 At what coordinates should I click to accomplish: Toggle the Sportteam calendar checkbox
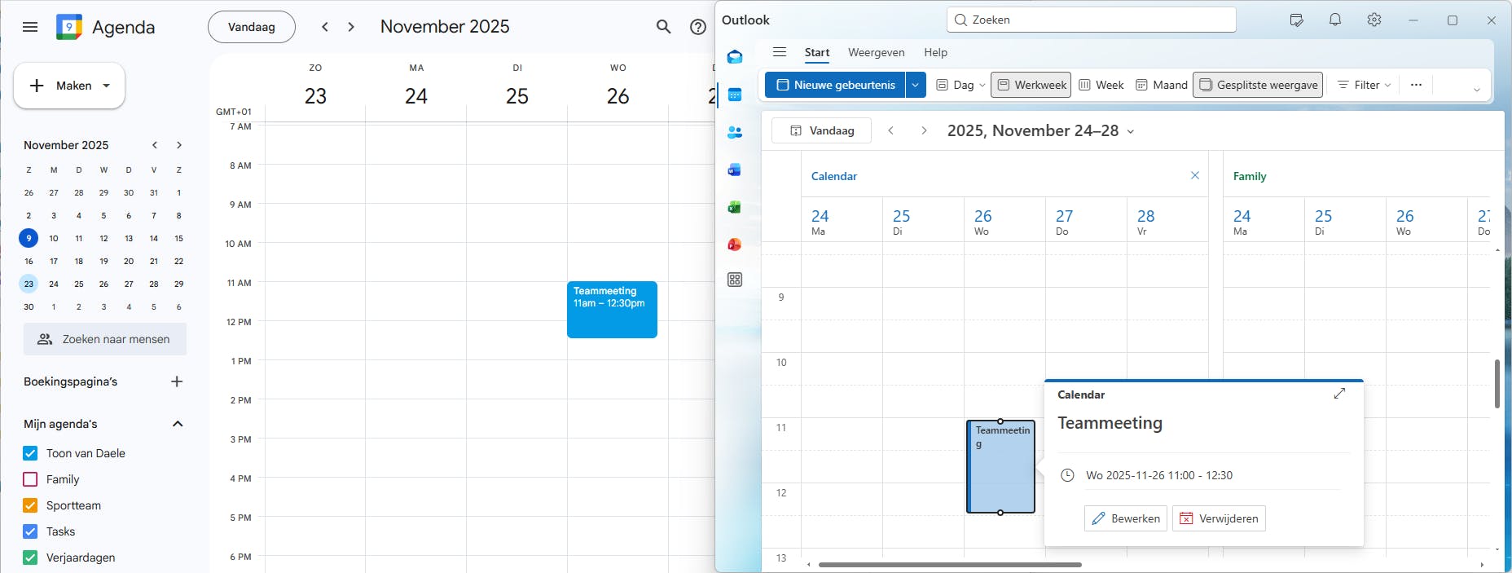pyautogui.click(x=30, y=505)
